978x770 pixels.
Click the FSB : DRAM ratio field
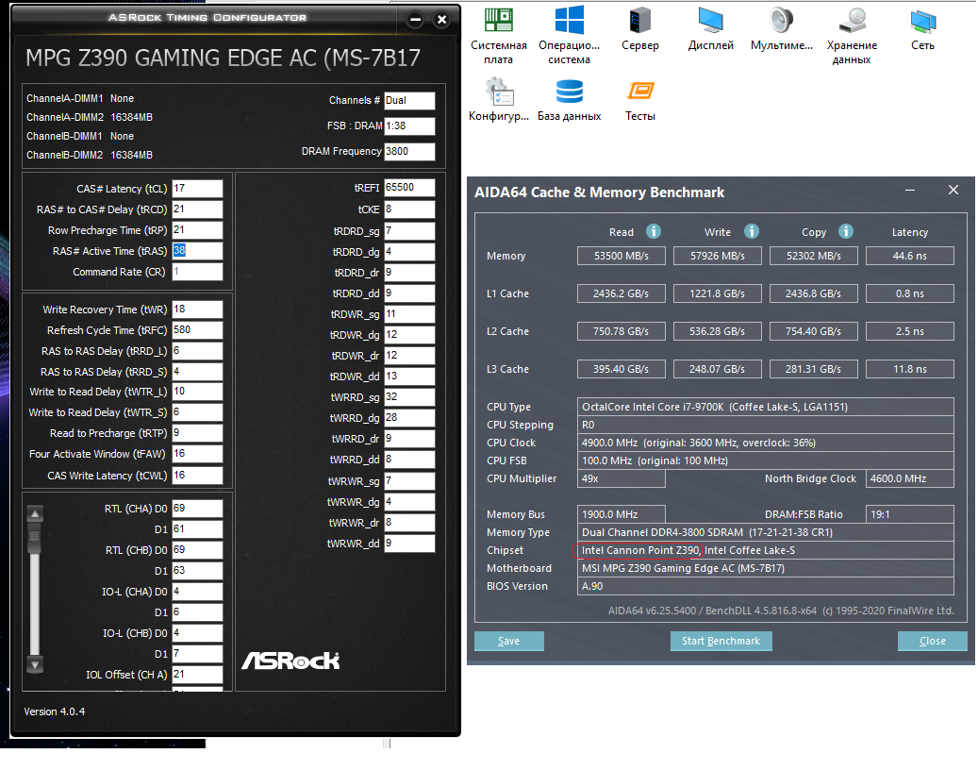(409, 126)
